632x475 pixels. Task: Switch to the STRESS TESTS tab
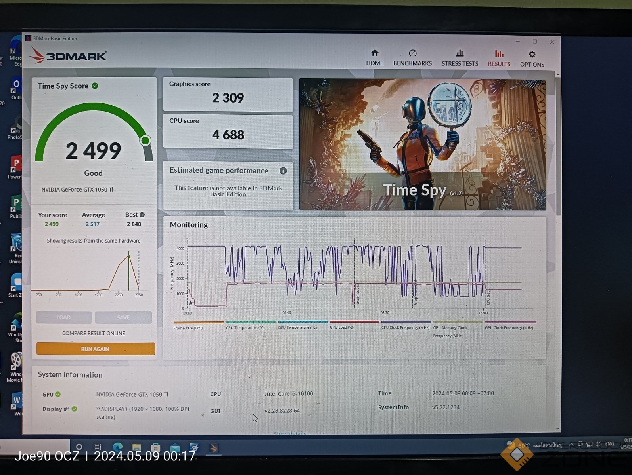coord(460,58)
